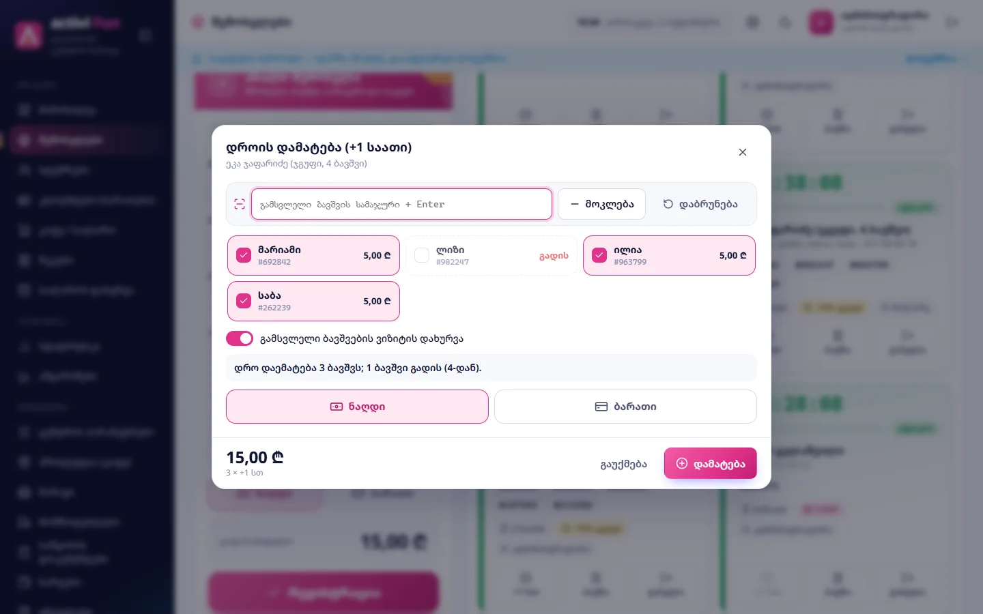Click the მოკლება minus button
The image size is (983, 614).
tap(601, 204)
